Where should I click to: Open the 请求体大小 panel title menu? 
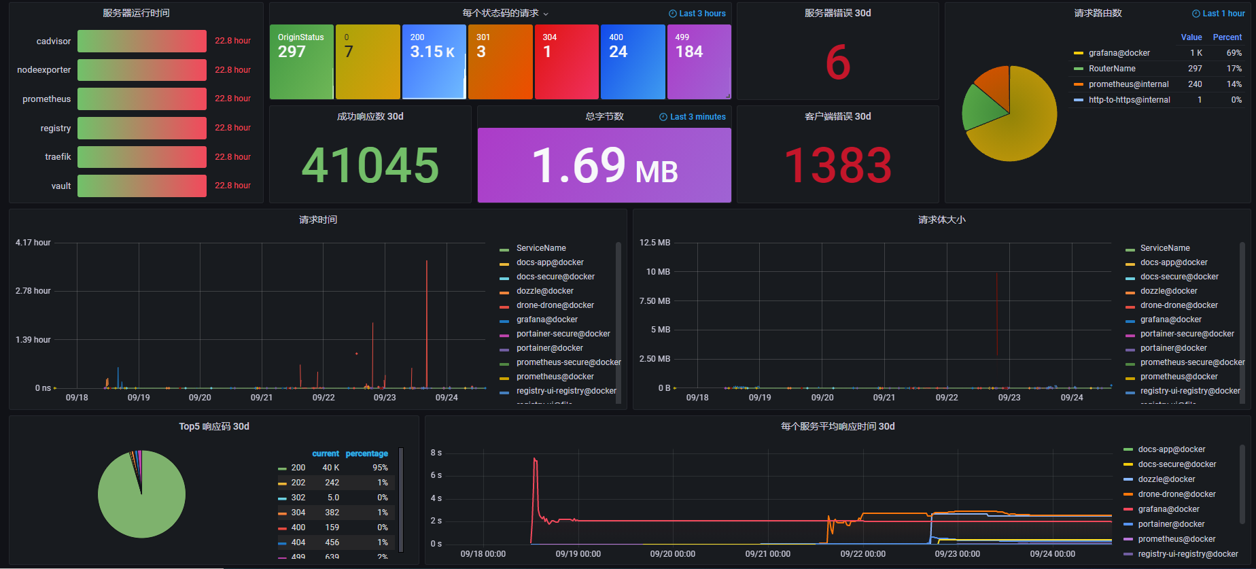[941, 220]
